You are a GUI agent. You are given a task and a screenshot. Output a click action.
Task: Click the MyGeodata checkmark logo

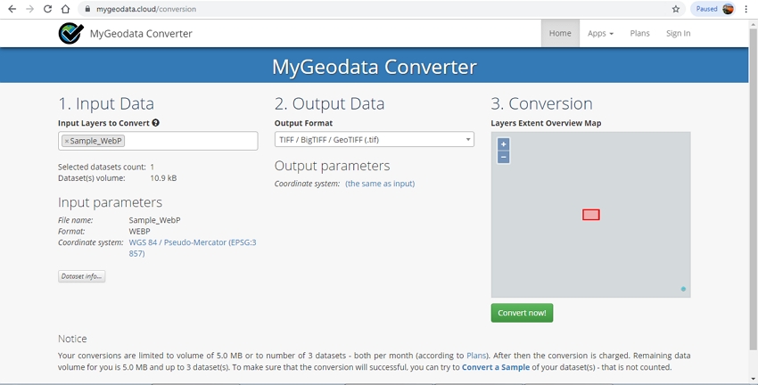pyautogui.click(x=71, y=33)
